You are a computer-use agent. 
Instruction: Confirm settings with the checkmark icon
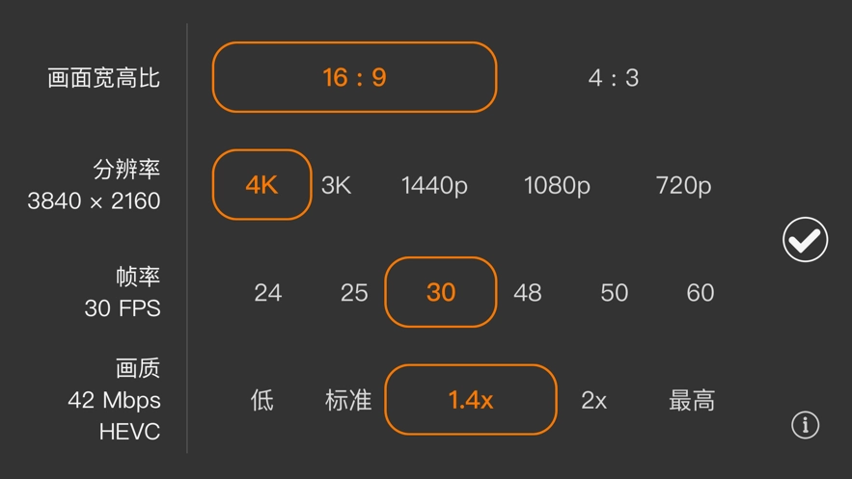(x=805, y=240)
